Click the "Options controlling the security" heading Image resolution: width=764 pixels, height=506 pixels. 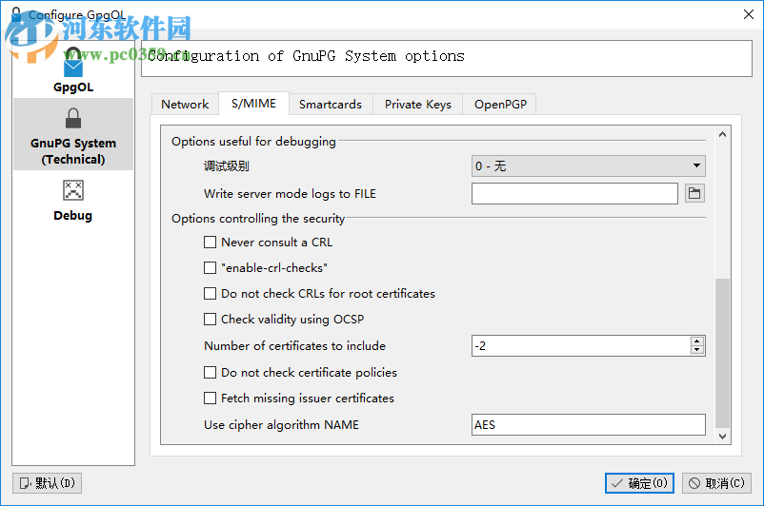pos(258,219)
